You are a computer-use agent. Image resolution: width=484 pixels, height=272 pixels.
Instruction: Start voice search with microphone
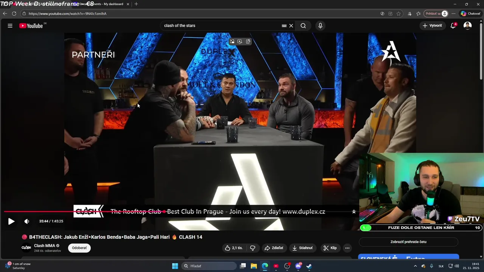[x=320, y=26]
